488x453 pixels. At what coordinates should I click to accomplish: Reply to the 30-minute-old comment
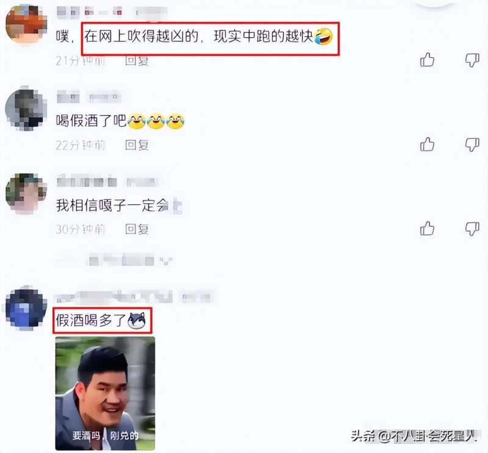click(137, 229)
